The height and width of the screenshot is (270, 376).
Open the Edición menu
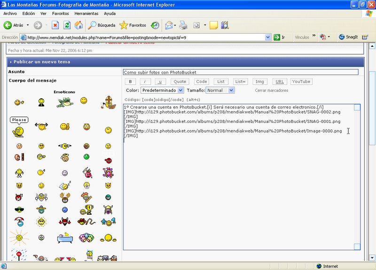point(29,14)
